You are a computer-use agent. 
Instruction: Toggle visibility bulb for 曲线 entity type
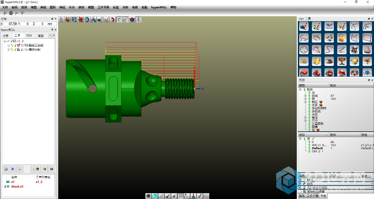309,96
